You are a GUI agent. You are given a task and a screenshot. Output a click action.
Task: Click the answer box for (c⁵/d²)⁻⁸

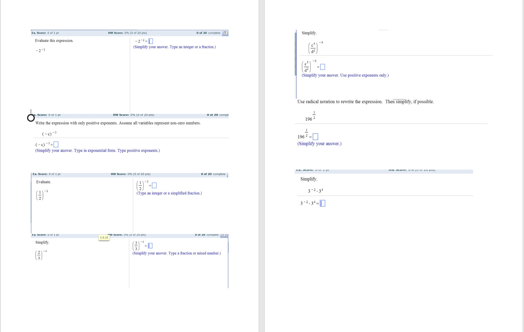[x=323, y=67]
